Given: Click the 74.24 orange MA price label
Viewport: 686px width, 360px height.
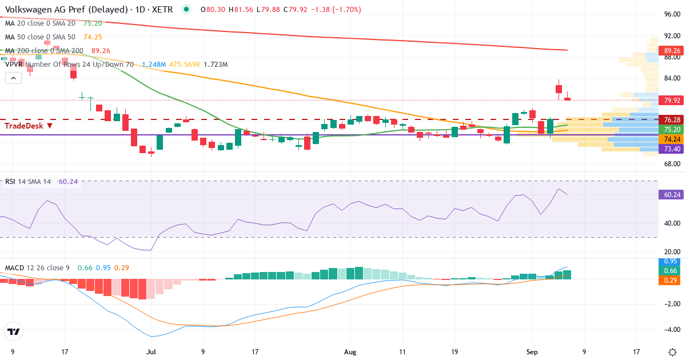Looking at the screenshot, I should pyautogui.click(x=672, y=139).
